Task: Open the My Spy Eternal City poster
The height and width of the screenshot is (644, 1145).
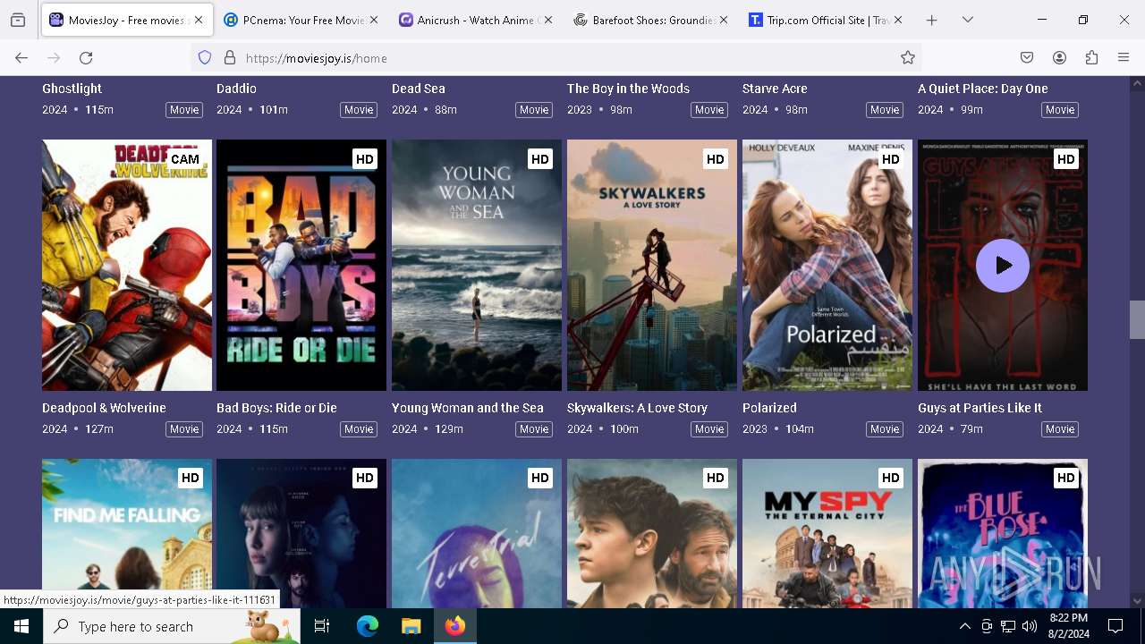Action: click(827, 533)
